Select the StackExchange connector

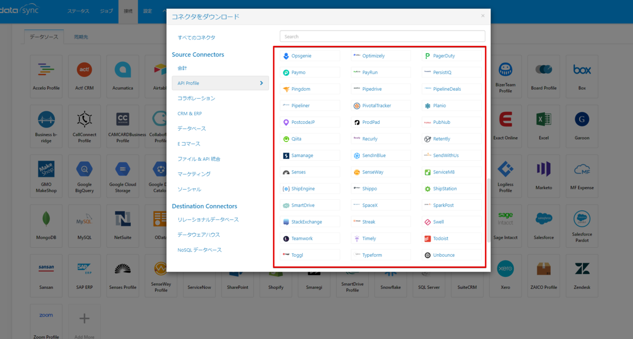click(310, 222)
